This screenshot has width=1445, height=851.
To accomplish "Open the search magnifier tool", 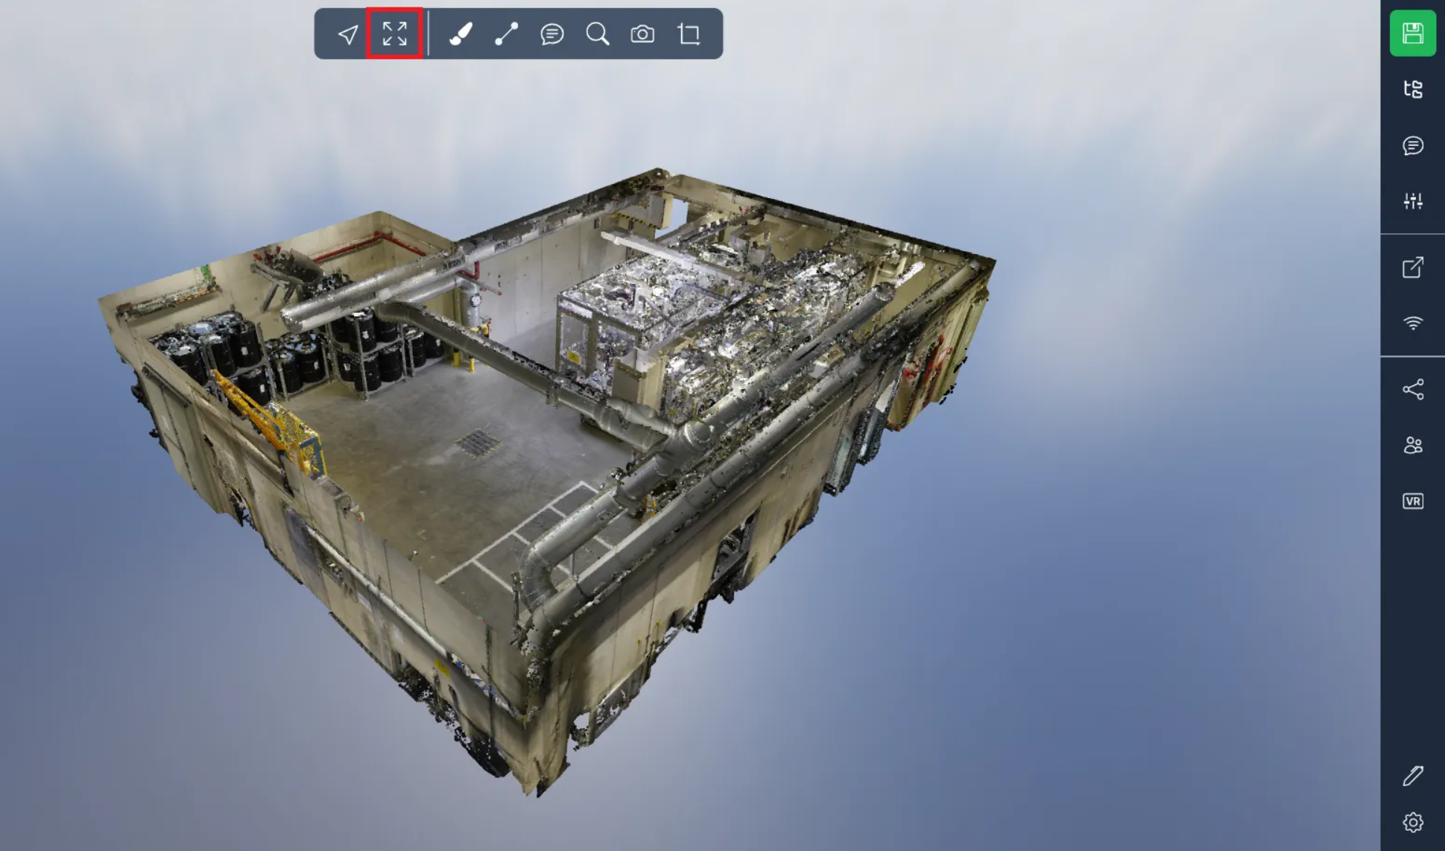I will (598, 34).
